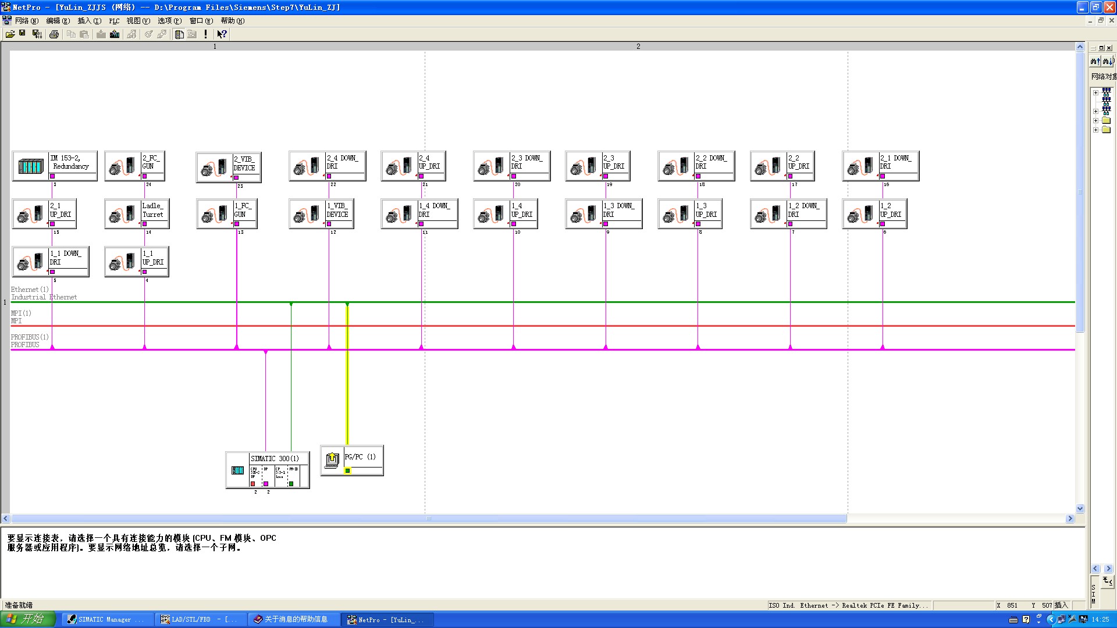
Task: Expand the first network objects tree node
Action: 1095,92
